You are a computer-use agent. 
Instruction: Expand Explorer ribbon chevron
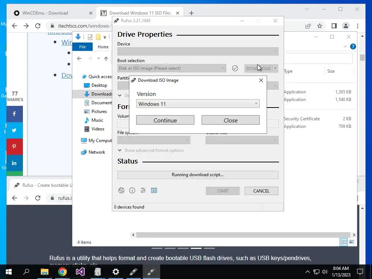[345, 47]
